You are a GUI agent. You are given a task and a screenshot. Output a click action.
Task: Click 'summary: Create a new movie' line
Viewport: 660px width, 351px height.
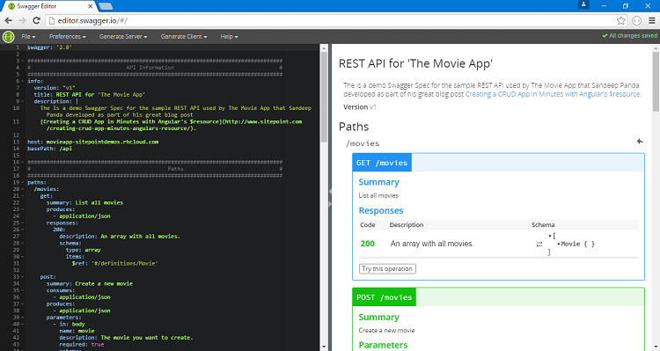[x=90, y=283]
